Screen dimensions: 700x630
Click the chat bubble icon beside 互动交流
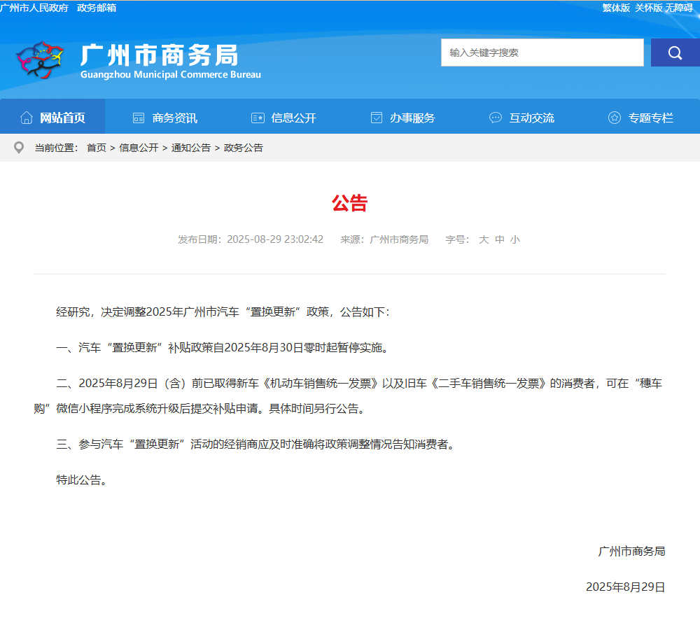point(496,118)
